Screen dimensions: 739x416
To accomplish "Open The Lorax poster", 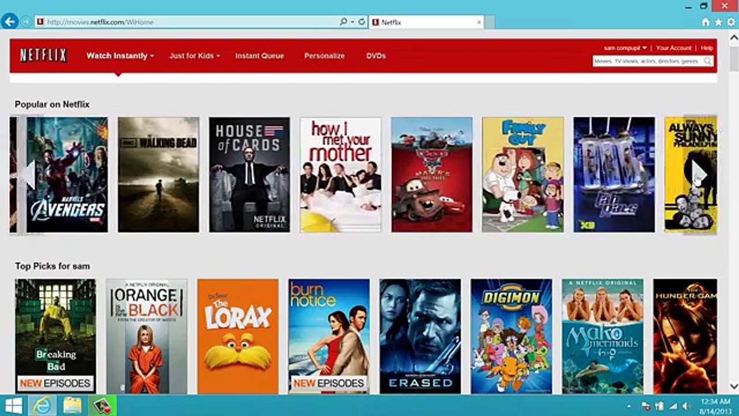I will (238, 336).
